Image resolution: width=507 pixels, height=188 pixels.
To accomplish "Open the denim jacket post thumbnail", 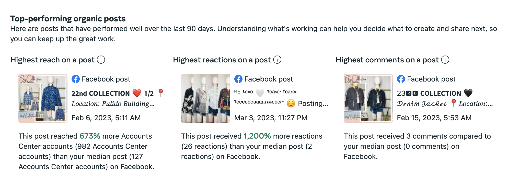I will point(368,98).
